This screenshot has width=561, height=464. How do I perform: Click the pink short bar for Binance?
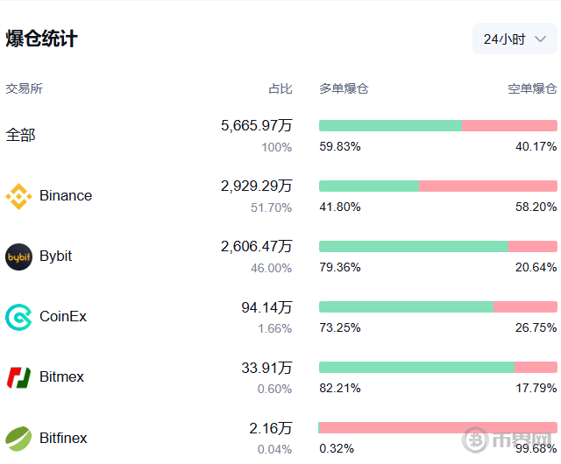click(487, 186)
